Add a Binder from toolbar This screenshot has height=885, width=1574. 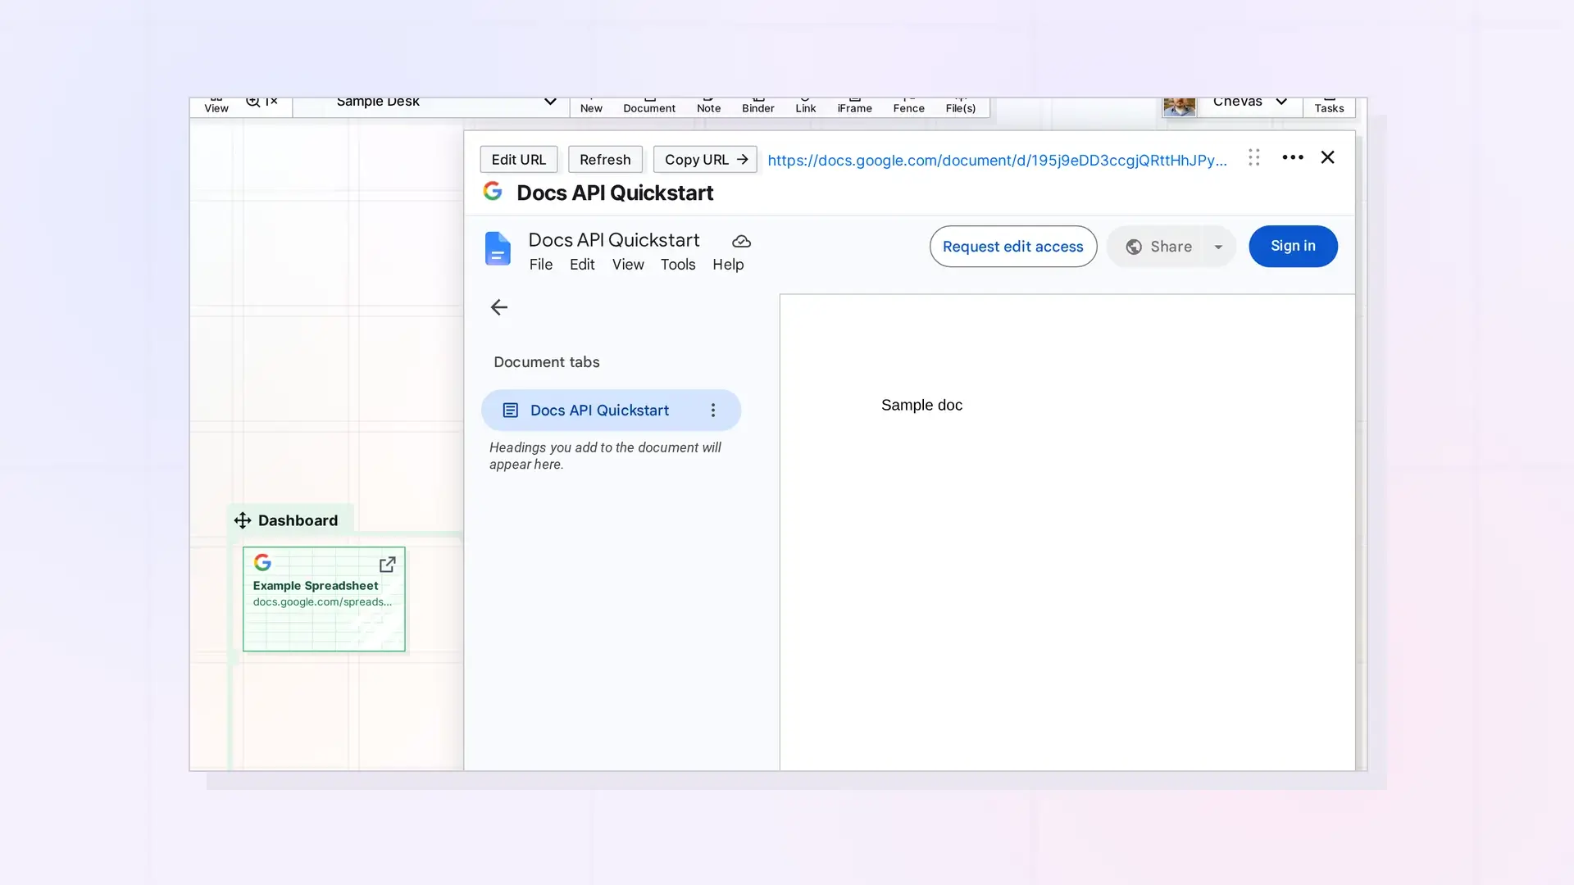(758, 107)
